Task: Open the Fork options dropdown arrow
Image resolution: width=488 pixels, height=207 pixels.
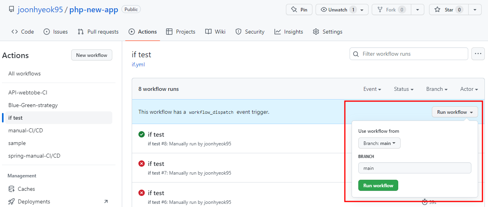Action: pos(418,9)
